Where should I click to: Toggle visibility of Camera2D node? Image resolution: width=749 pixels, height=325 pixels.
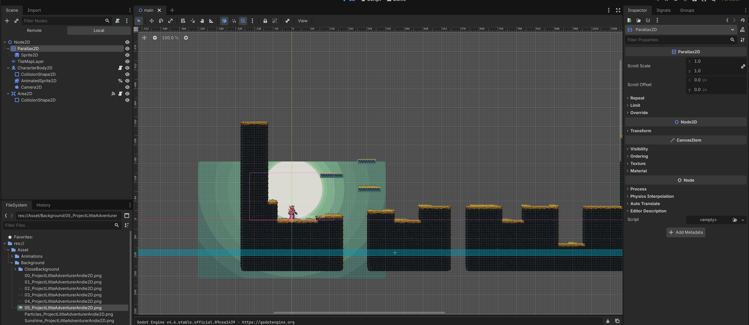tap(127, 87)
